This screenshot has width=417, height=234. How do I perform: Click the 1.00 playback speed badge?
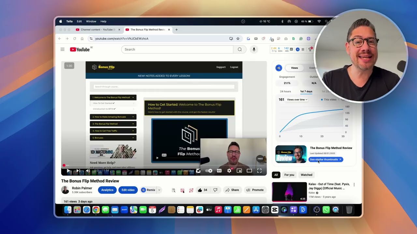point(69,66)
